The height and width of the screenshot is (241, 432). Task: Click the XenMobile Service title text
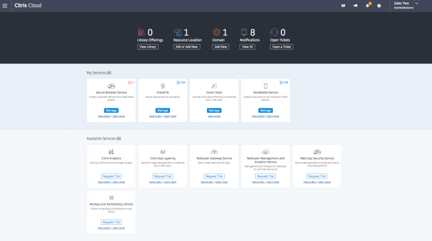click(x=266, y=93)
